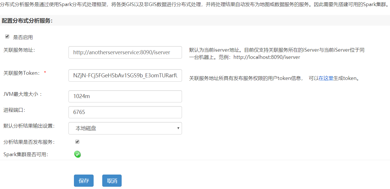
Task: Toggle 分析结果是否发布服务 checkbox
Action: click(x=77, y=142)
